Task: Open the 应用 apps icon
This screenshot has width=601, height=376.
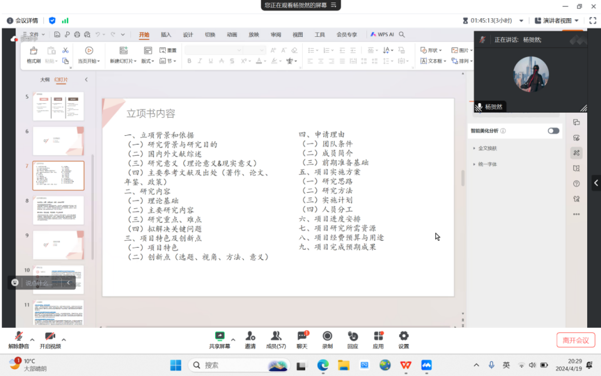Action: (378, 337)
